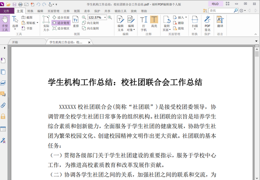Click the Typewriter (打字机) tool
The image size is (260, 180).
point(144,22)
